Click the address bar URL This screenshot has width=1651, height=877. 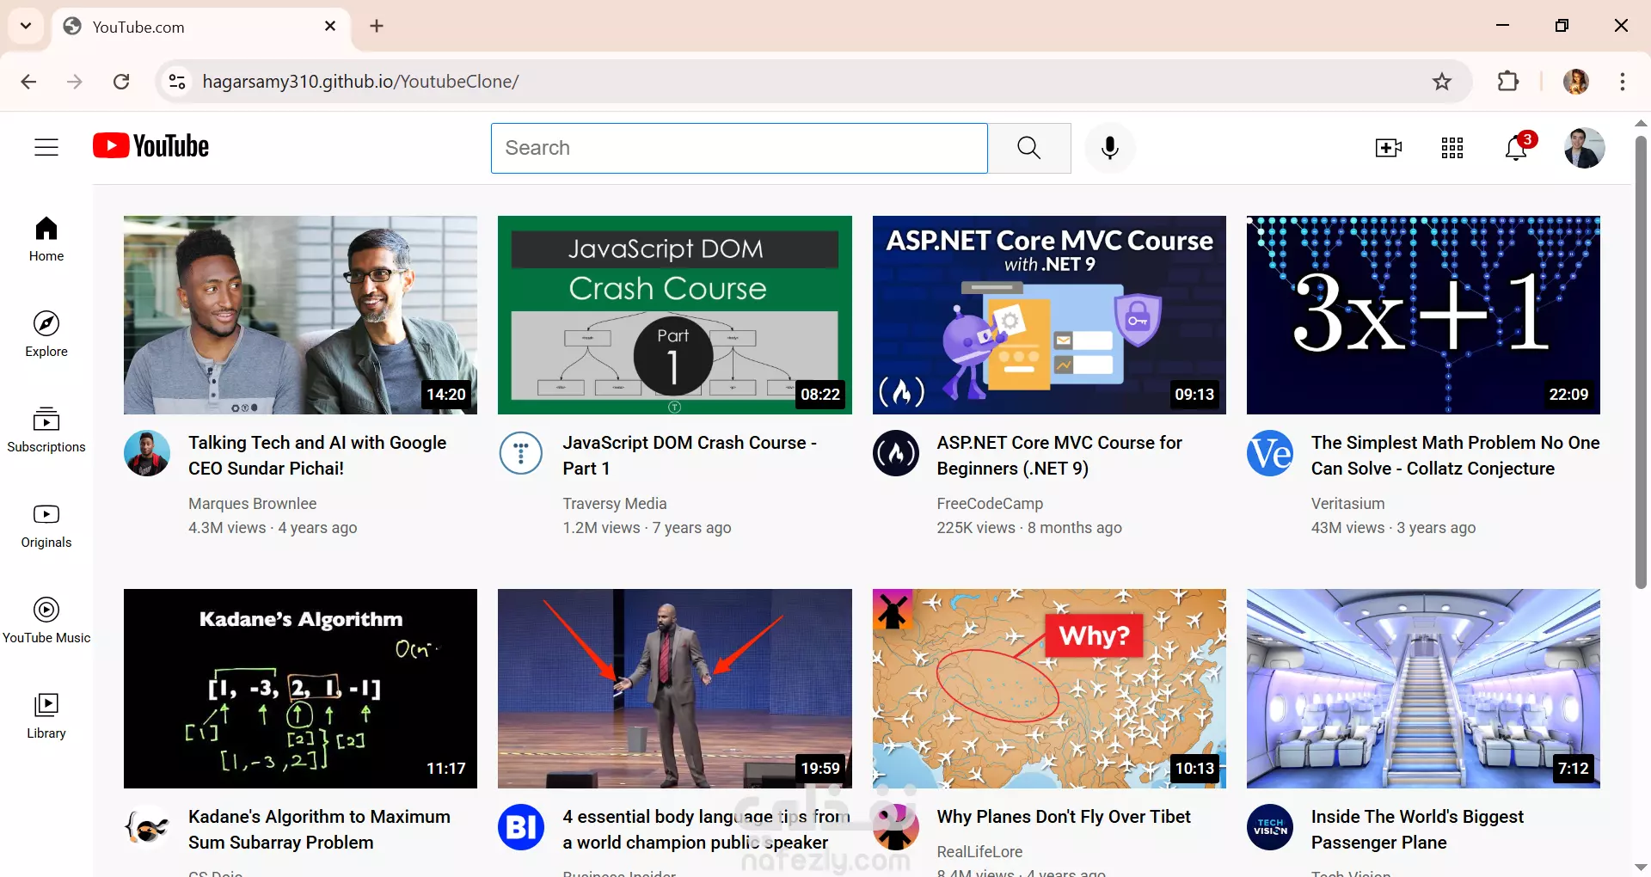pyautogui.click(x=360, y=82)
